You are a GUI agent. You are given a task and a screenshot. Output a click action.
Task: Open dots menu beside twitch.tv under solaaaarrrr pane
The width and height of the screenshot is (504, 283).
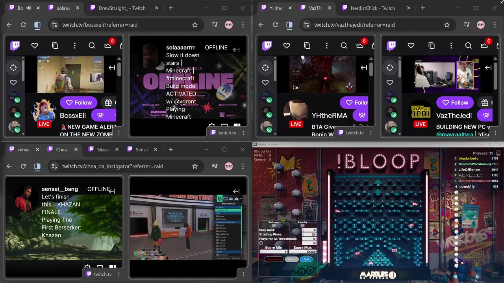(x=243, y=133)
